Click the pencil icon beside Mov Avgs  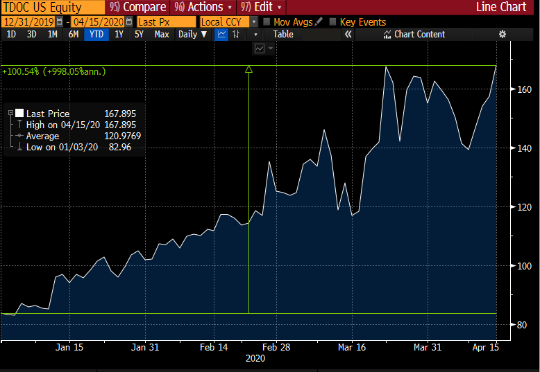tap(319, 22)
